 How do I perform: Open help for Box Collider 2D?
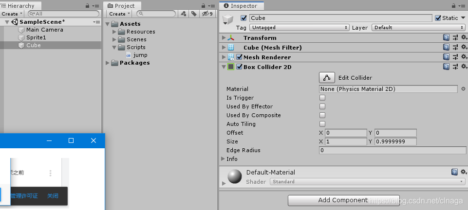click(x=446, y=67)
